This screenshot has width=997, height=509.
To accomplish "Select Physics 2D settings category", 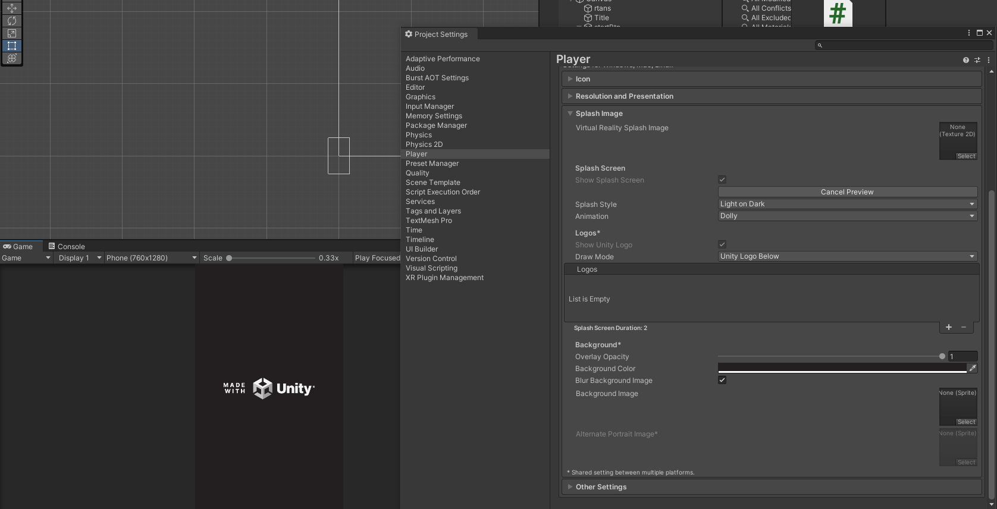I will 424,144.
